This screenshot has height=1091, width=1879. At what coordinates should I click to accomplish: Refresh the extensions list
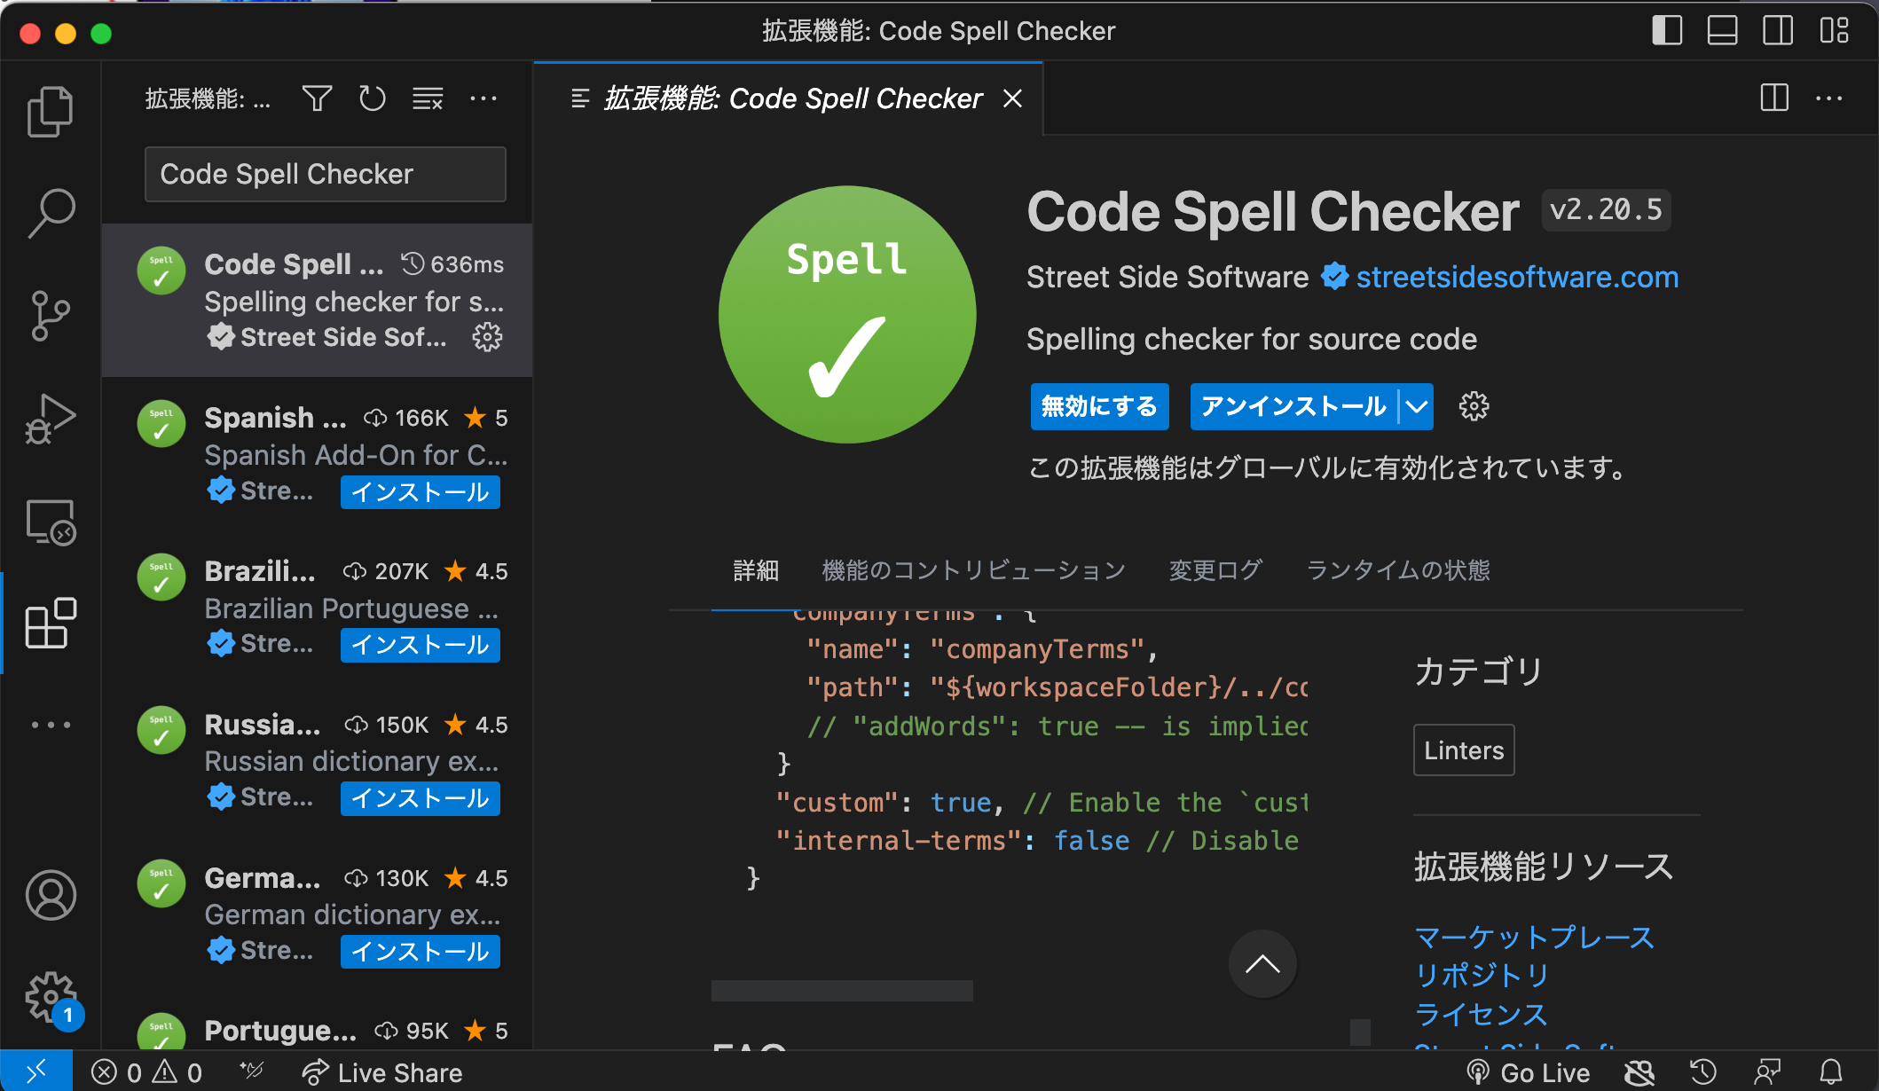[373, 98]
